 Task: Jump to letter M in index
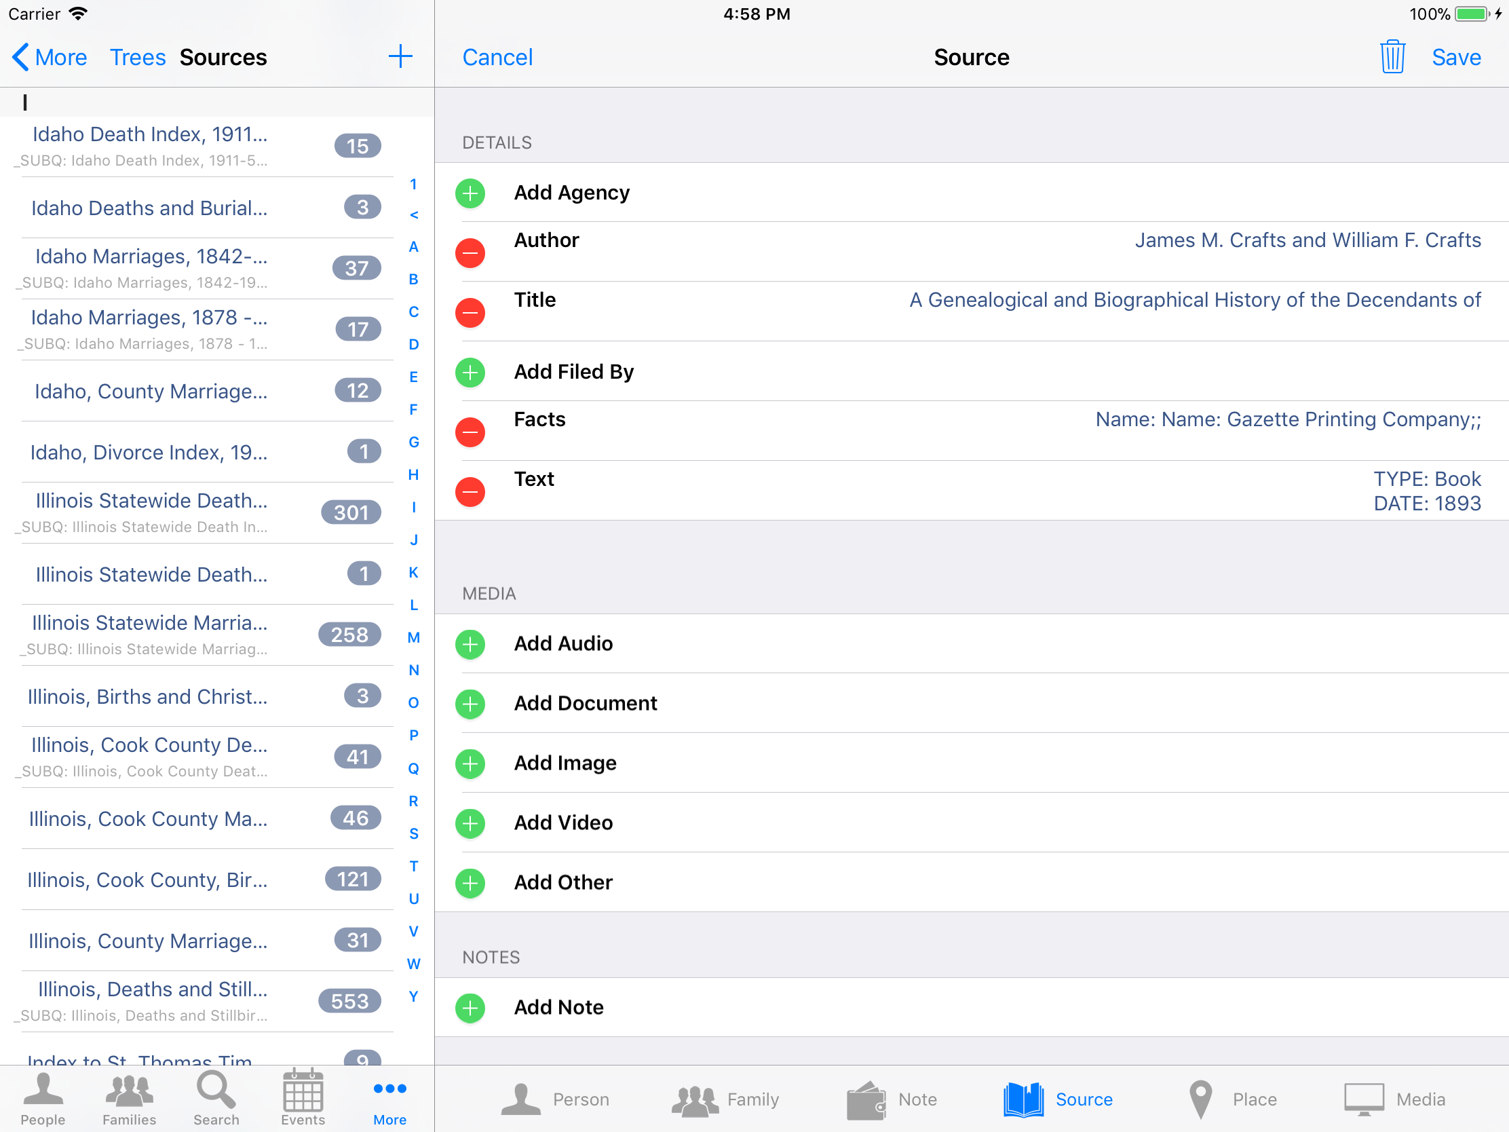click(x=413, y=637)
